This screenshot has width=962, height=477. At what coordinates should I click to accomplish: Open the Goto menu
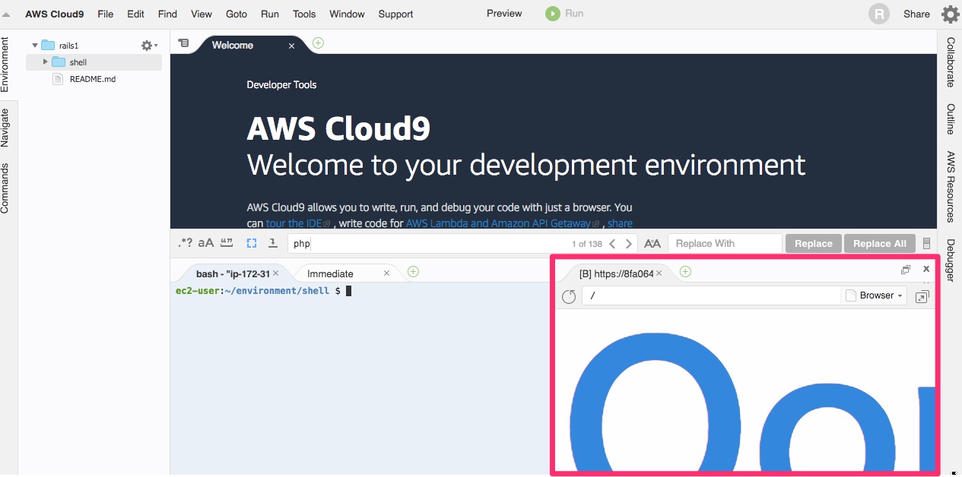pos(237,14)
